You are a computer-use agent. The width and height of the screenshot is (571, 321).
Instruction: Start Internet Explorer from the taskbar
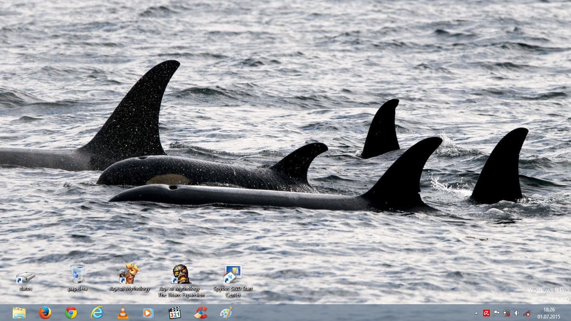tap(97, 313)
